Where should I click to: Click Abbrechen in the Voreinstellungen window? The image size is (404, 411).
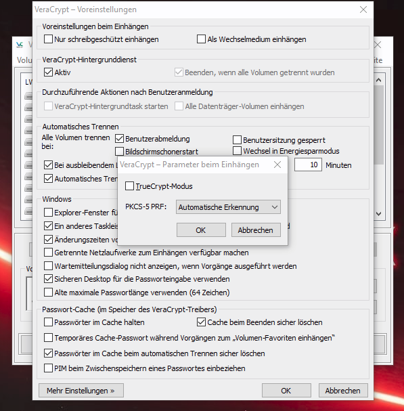pos(343,391)
